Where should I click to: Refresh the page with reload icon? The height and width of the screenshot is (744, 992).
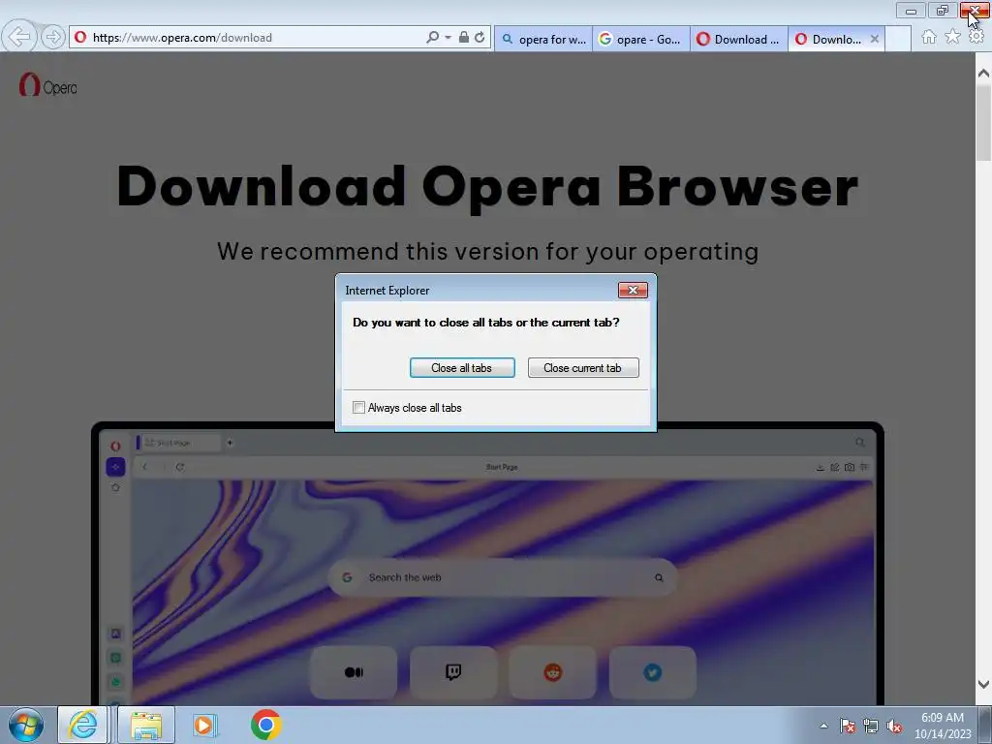pos(480,38)
